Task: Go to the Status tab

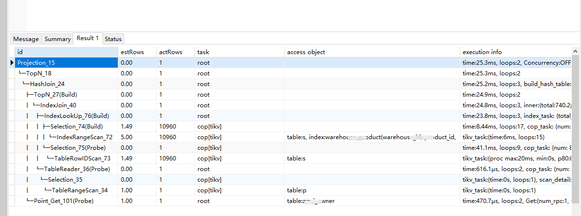Action: pyautogui.click(x=113, y=39)
